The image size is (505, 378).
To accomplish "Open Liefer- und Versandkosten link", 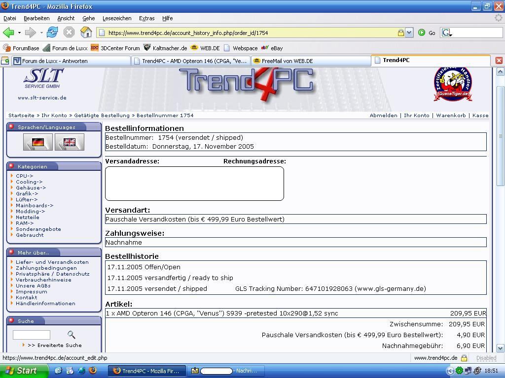I will tap(52, 262).
